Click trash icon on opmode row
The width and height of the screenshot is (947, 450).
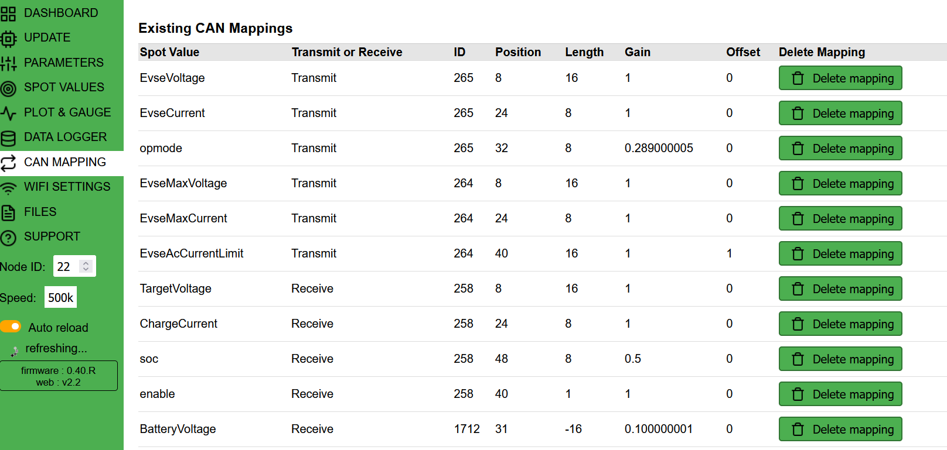point(798,149)
